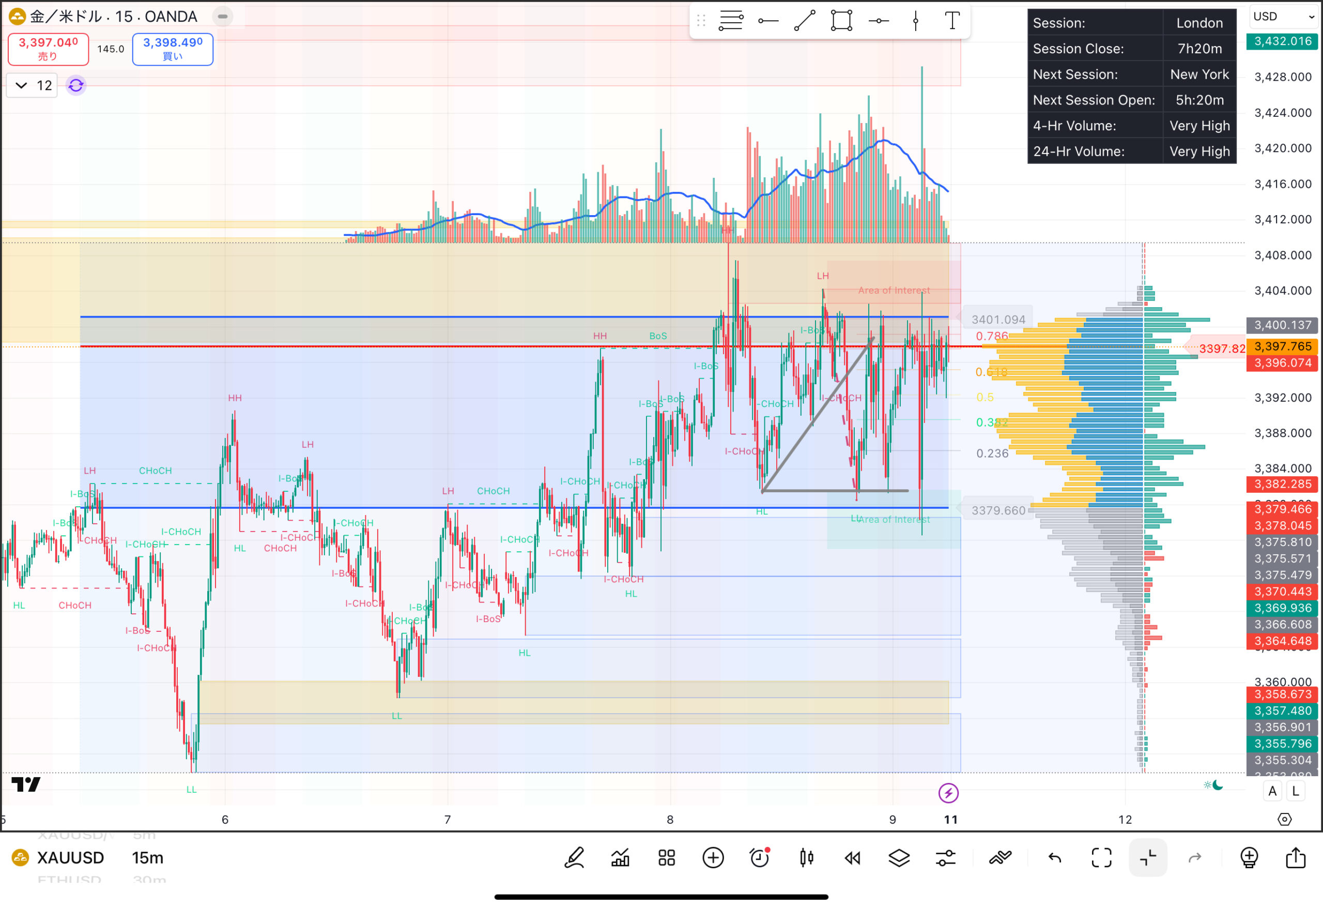
Task: Toggle auto scale with the A button
Action: [x=1272, y=791]
